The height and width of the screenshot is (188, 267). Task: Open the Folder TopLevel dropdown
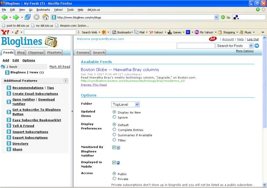coord(126,104)
